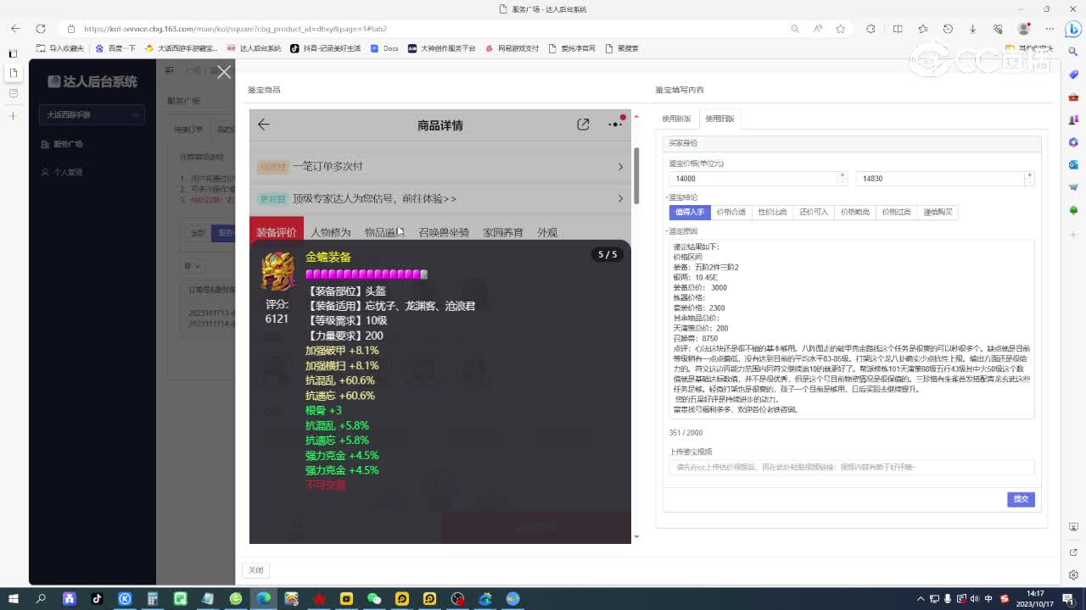Expand the 顶级专家达人为您估号 row chevron
1086x610 pixels.
point(620,198)
